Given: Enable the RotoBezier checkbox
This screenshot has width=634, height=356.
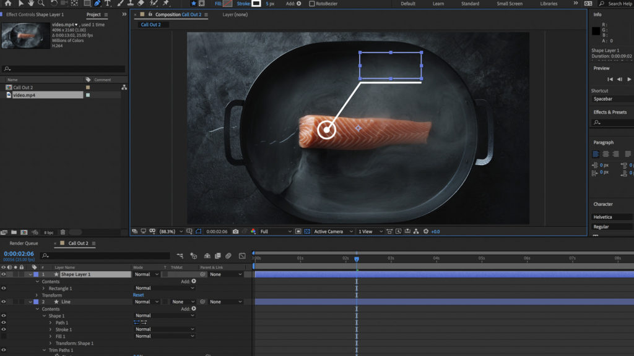Looking at the screenshot, I should click(x=311, y=4).
